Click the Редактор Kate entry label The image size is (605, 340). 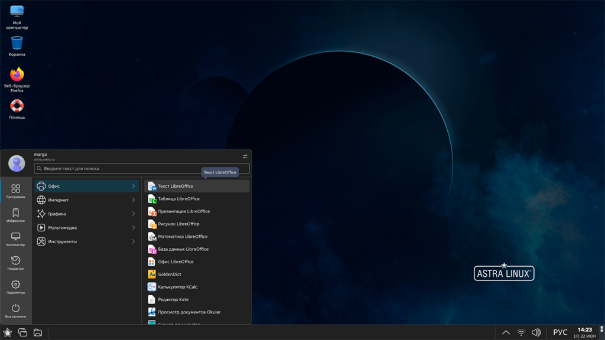click(173, 299)
